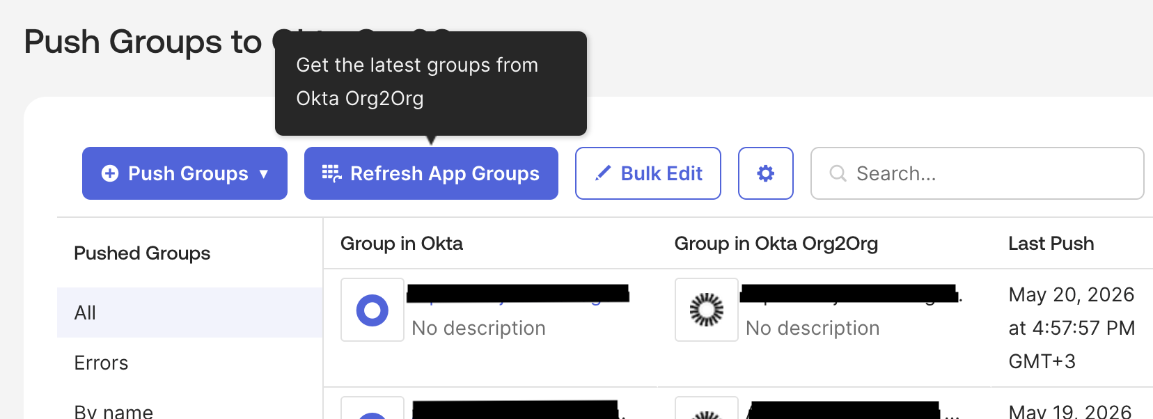The height and width of the screenshot is (419, 1153).
Task: Select the By name filter in sidebar
Action: 113,411
